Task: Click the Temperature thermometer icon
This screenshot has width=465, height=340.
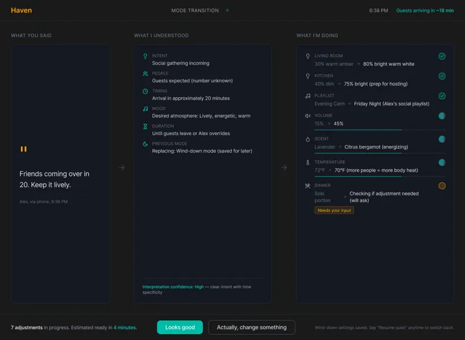Action: 308,162
